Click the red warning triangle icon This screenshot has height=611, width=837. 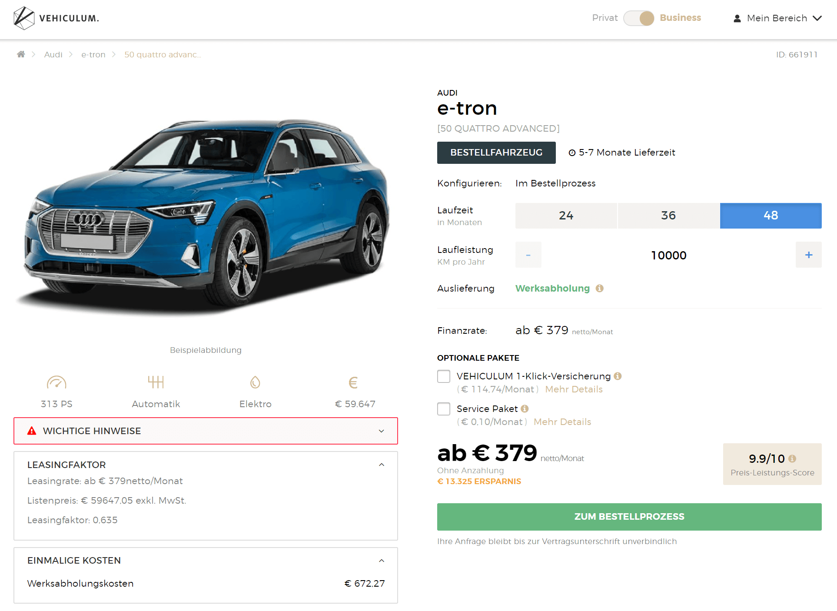tap(32, 431)
